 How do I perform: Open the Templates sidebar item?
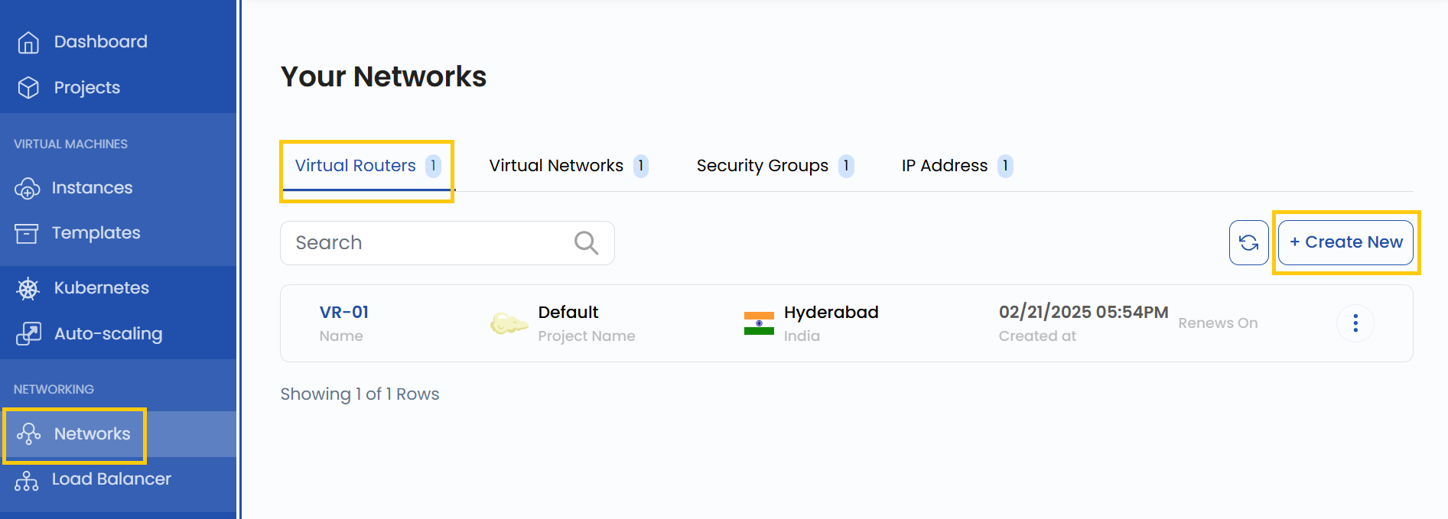(x=96, y=233)
